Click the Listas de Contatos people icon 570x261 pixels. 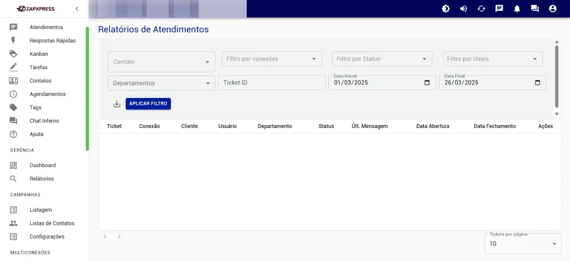coord(13,223)
